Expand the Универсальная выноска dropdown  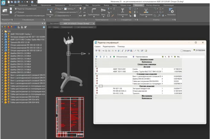[77, 12]
